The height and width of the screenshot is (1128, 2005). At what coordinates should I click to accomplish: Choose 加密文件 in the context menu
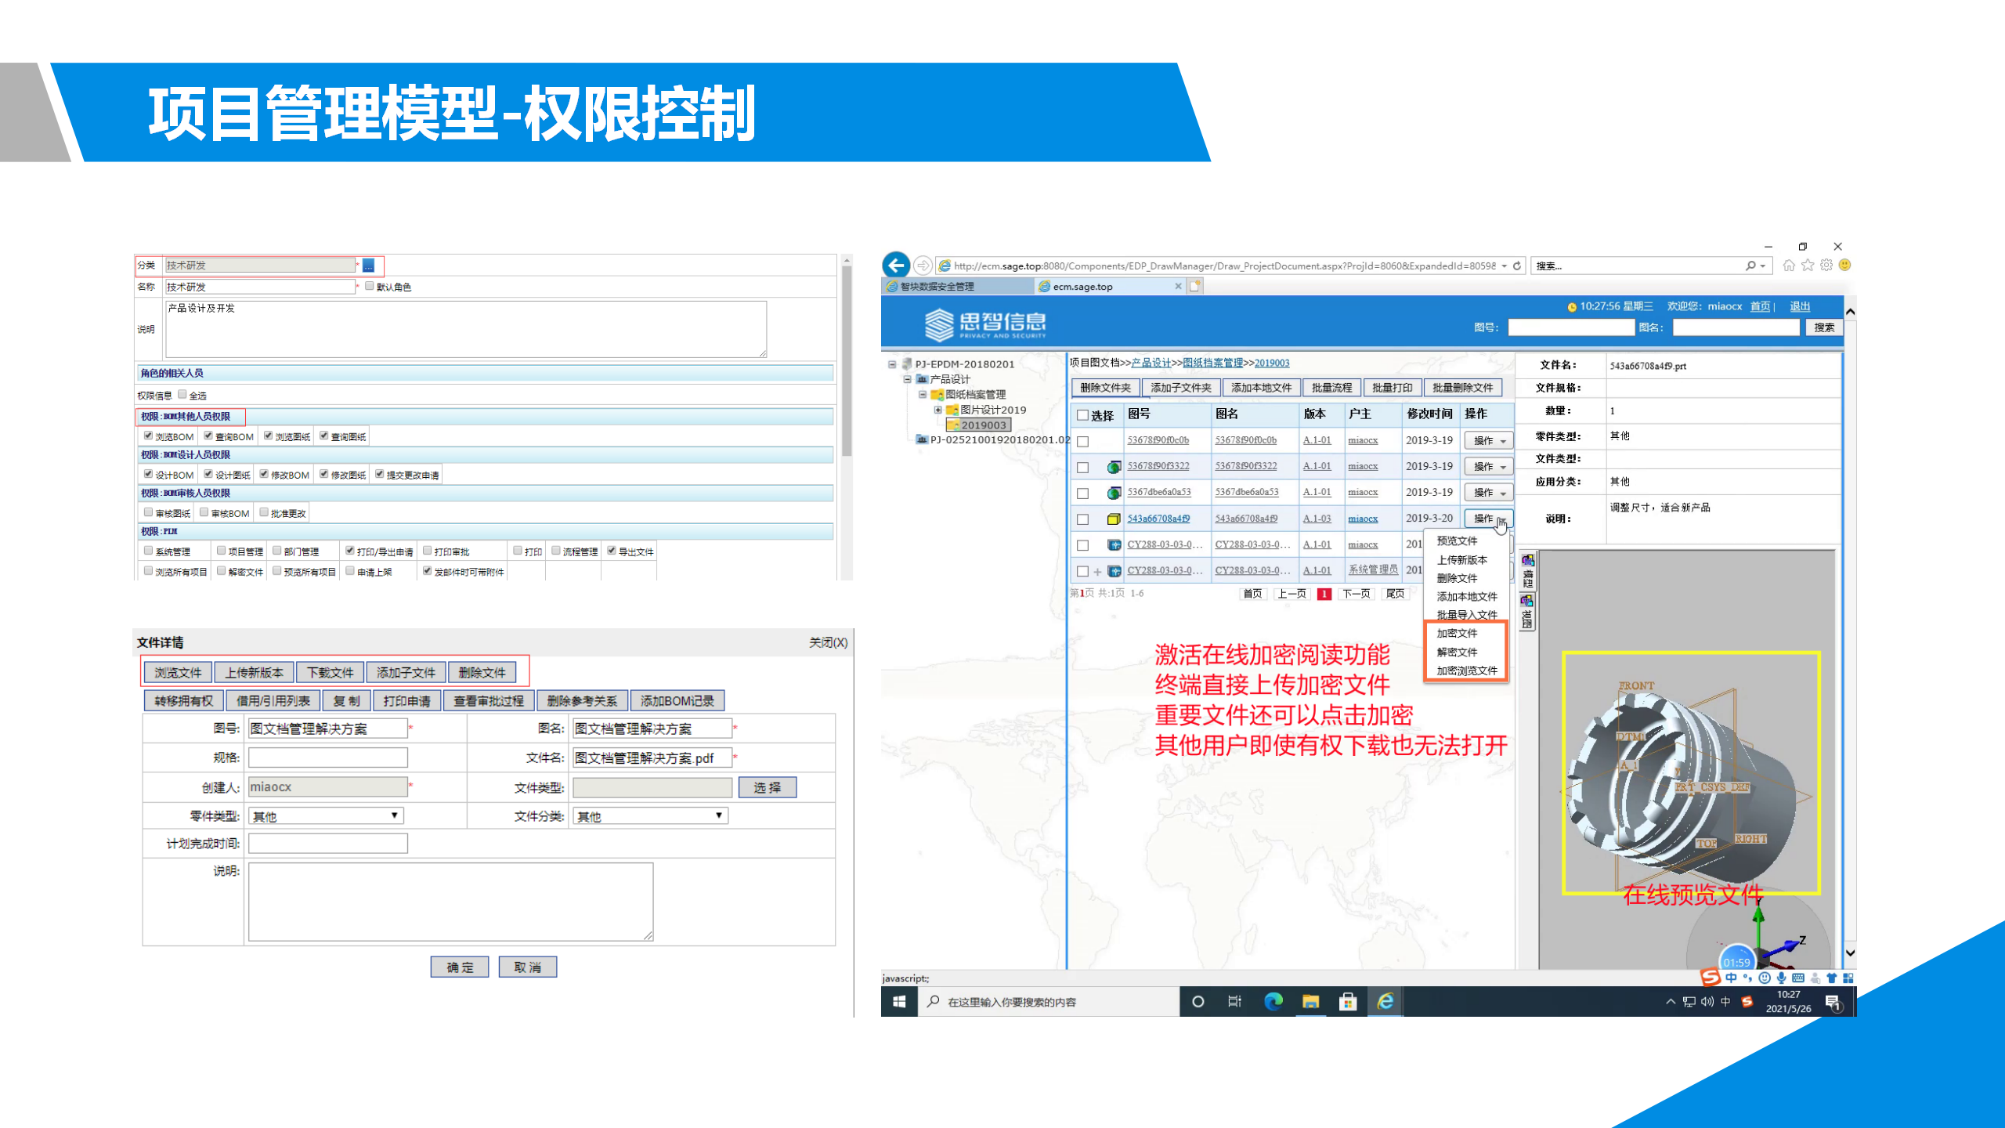[x=1457, y=633]
